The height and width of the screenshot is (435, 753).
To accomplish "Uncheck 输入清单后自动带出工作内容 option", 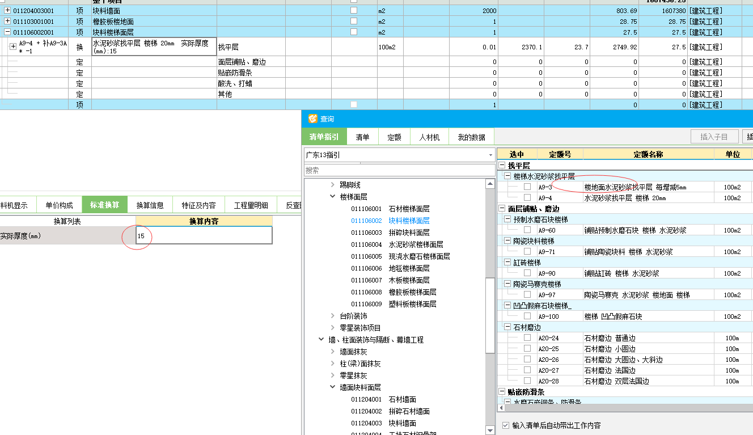I will coord(506,425).
